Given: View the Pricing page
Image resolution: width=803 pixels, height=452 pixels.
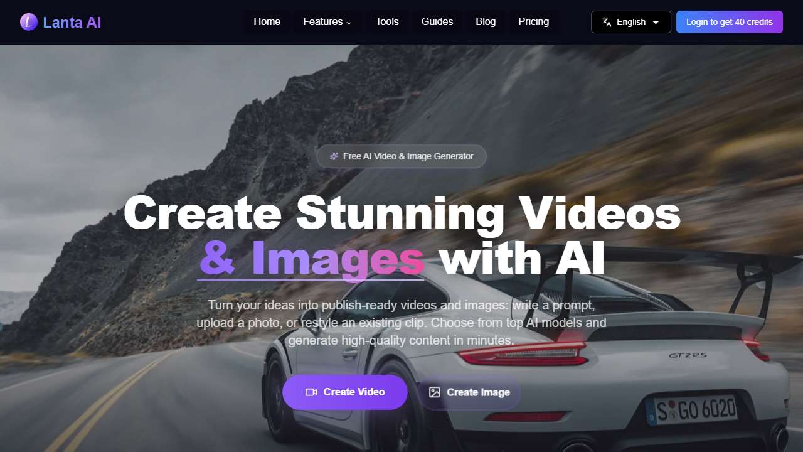Looking at the screenshot, I should coord(533,21).
